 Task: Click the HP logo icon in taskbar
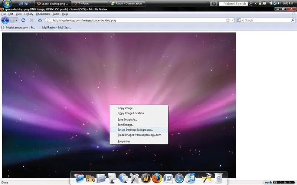pos(214,4)
